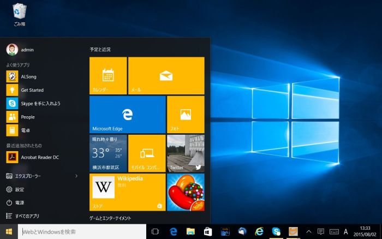Show hidden system tray icons
The height and width of the screenshot is (239, 382).
(309, 232)
